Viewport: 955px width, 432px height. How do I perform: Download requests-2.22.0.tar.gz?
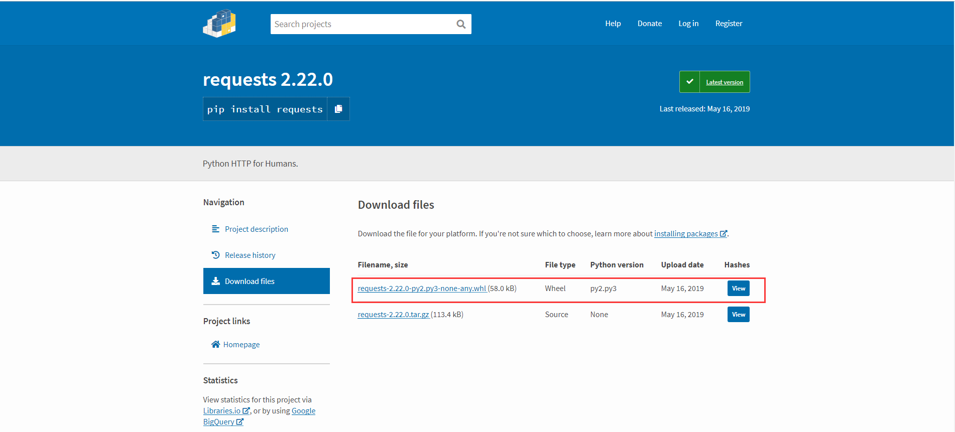coord(393,315)
